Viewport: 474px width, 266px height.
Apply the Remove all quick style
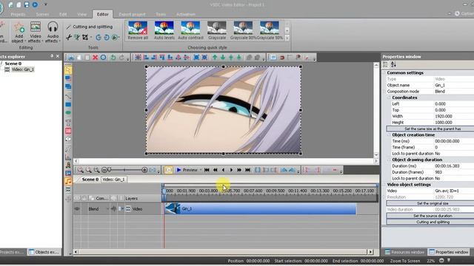[x=138, y=30]
